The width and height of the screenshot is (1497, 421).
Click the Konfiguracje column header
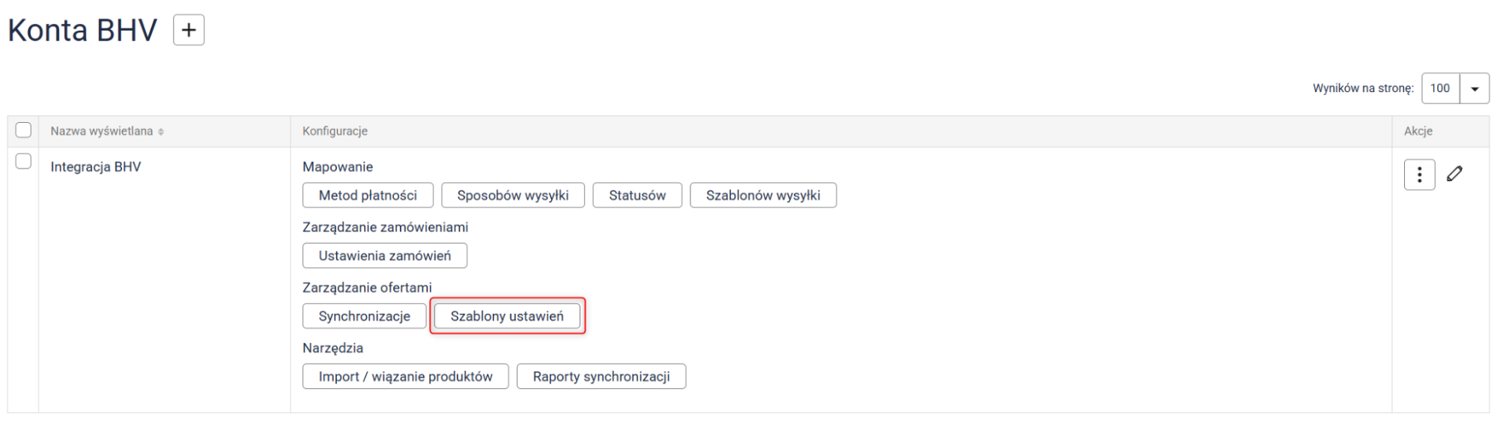pos(335,131)
